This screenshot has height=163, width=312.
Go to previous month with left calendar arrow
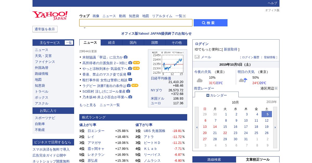pos(197,127)
